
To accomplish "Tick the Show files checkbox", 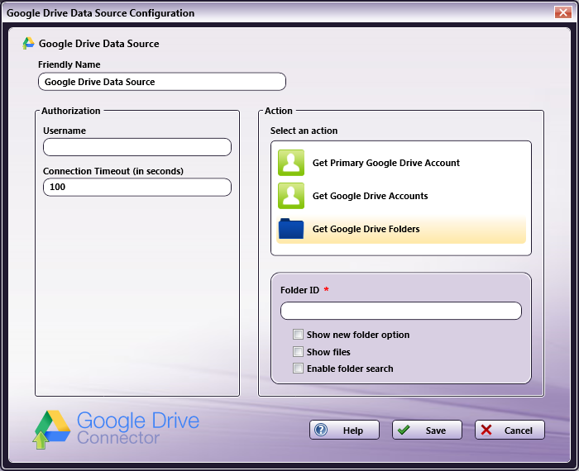I will [x=298, y=351].
